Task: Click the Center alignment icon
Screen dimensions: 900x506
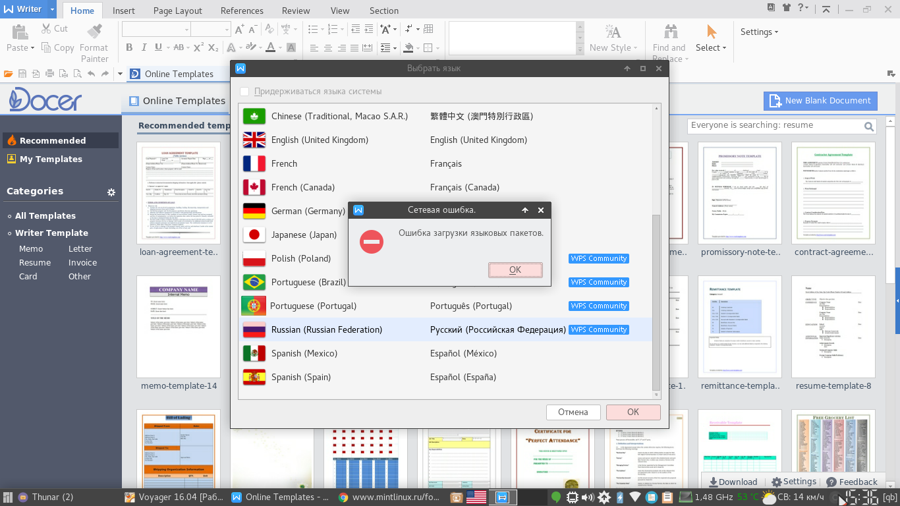Action: [327, 47]
